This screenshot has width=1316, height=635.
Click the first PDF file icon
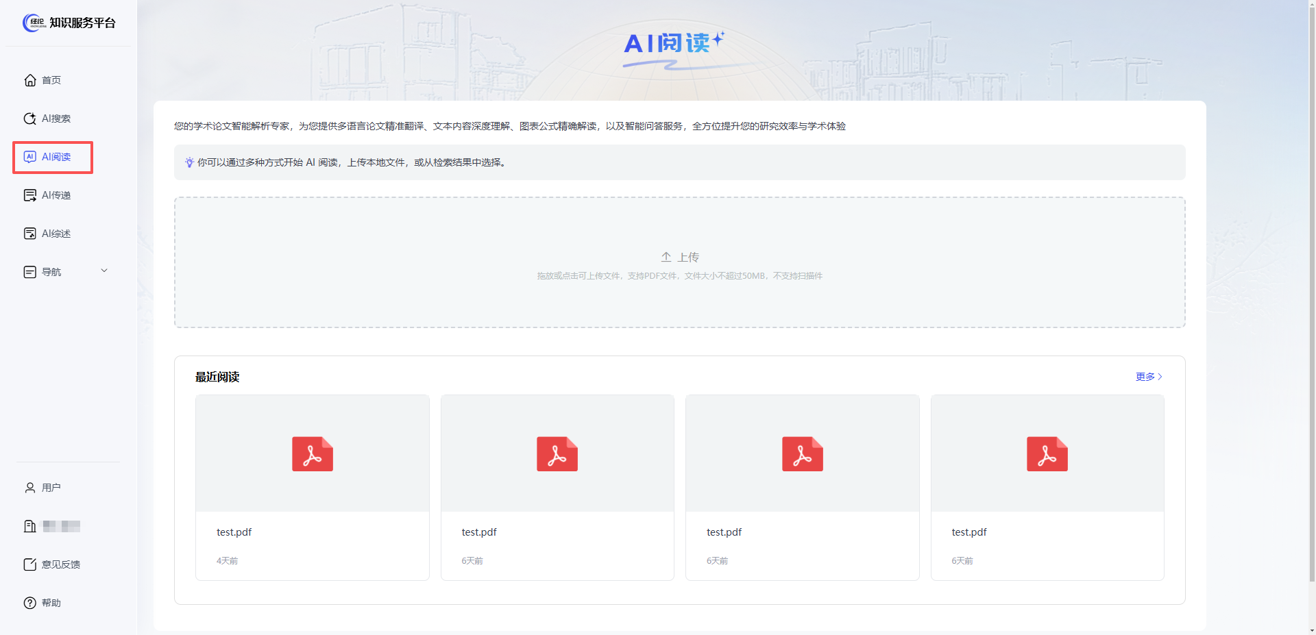tap(312, 453)
